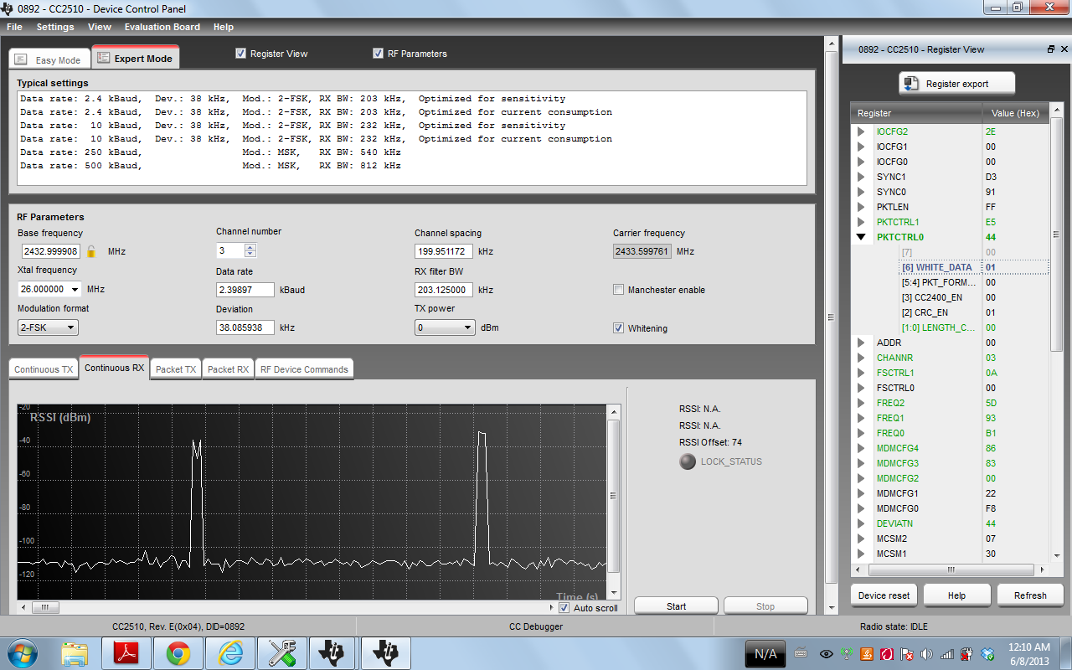Open Windows Start menu orb

tap(21, 653)
